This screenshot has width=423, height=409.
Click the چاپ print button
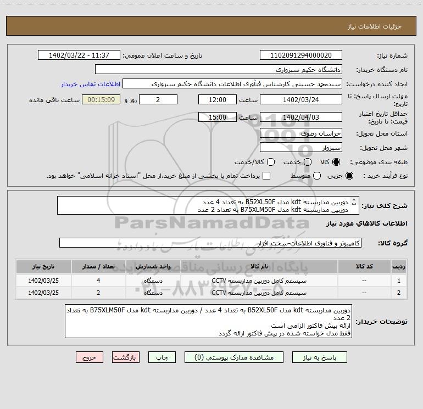coord(162,357)
